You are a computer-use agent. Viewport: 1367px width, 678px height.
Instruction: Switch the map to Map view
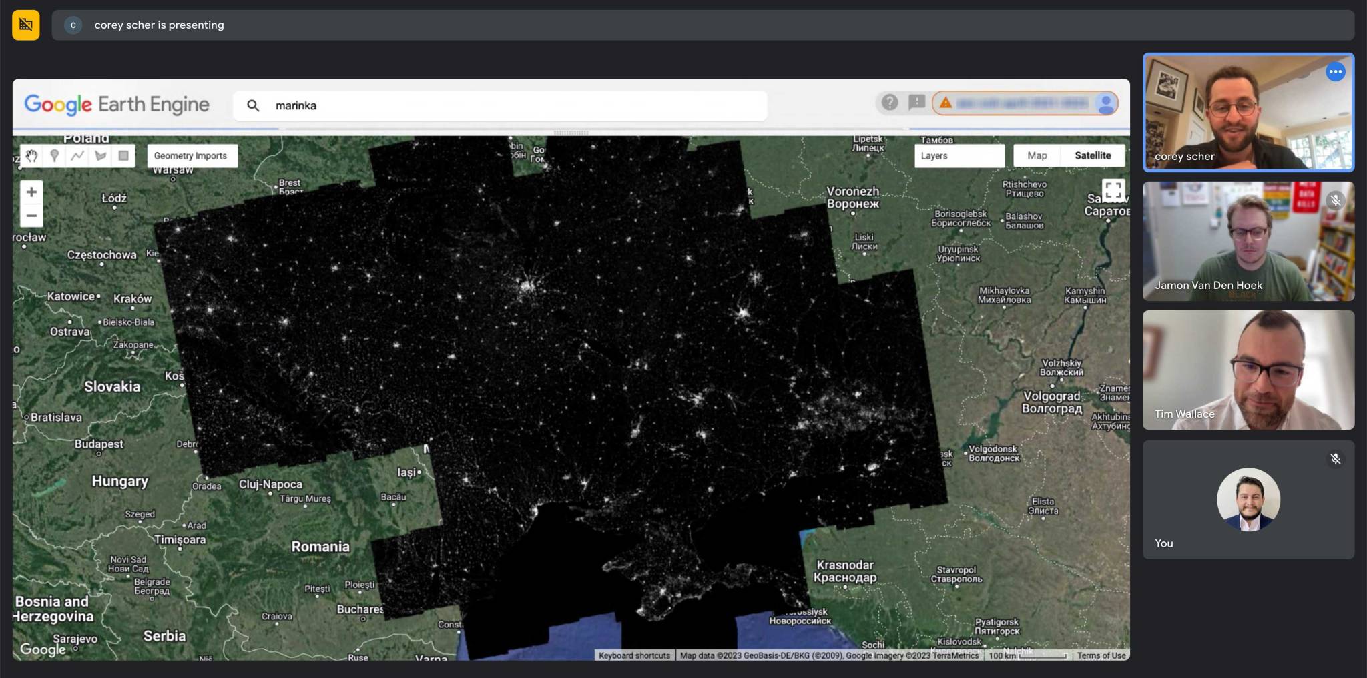(x=1037, y=155)
